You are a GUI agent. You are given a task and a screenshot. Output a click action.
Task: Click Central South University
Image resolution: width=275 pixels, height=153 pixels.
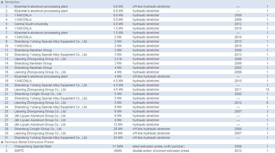coord(31,24)
